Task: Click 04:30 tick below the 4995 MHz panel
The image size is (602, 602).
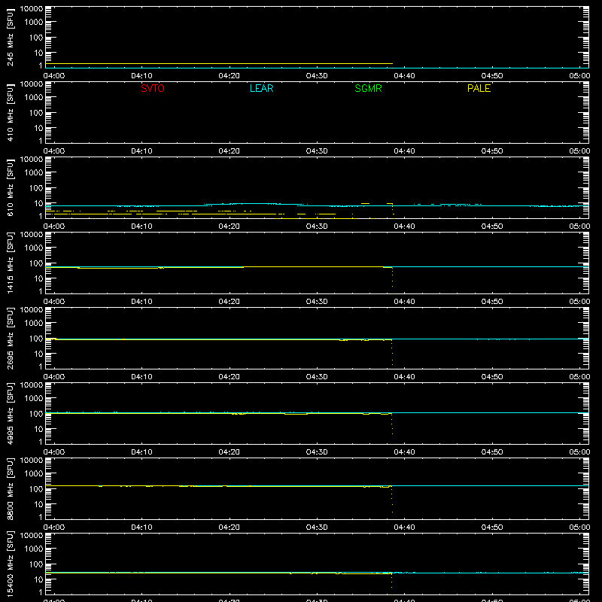Action: pyautogui.click(x=317, y=452)
